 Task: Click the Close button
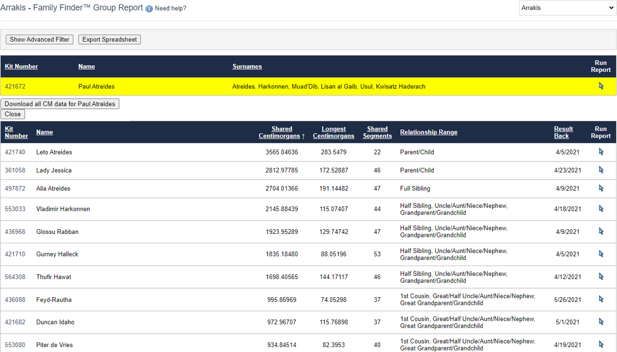pyautogui.click(x=13, y=114)
